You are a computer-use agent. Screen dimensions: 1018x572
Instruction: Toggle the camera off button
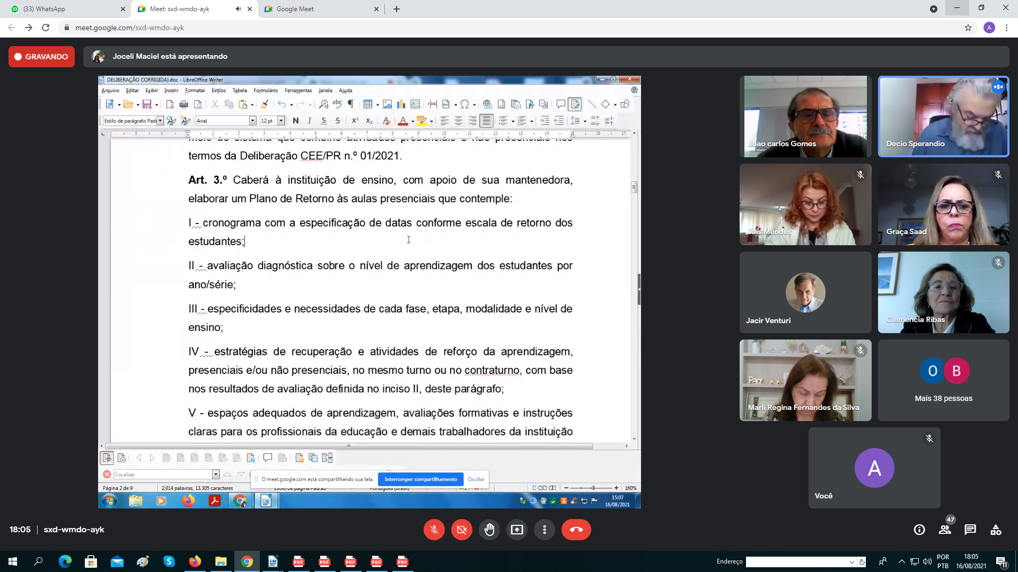click(461, 530)
